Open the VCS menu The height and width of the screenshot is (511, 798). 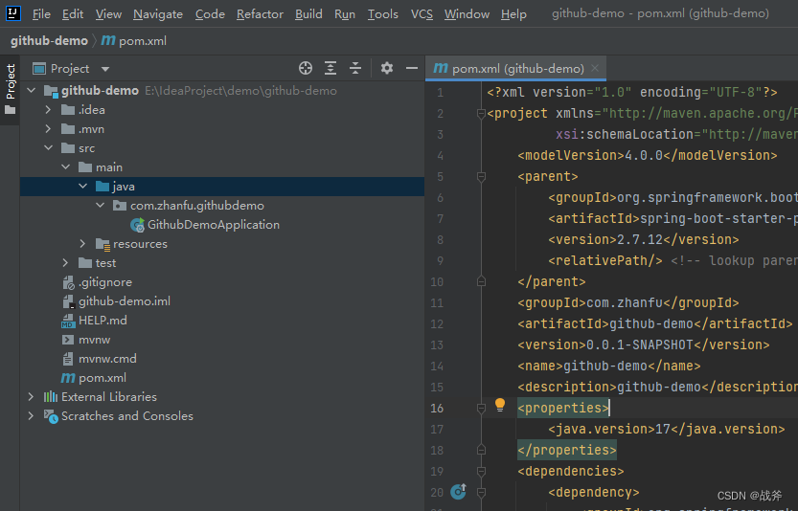point(422,14)
